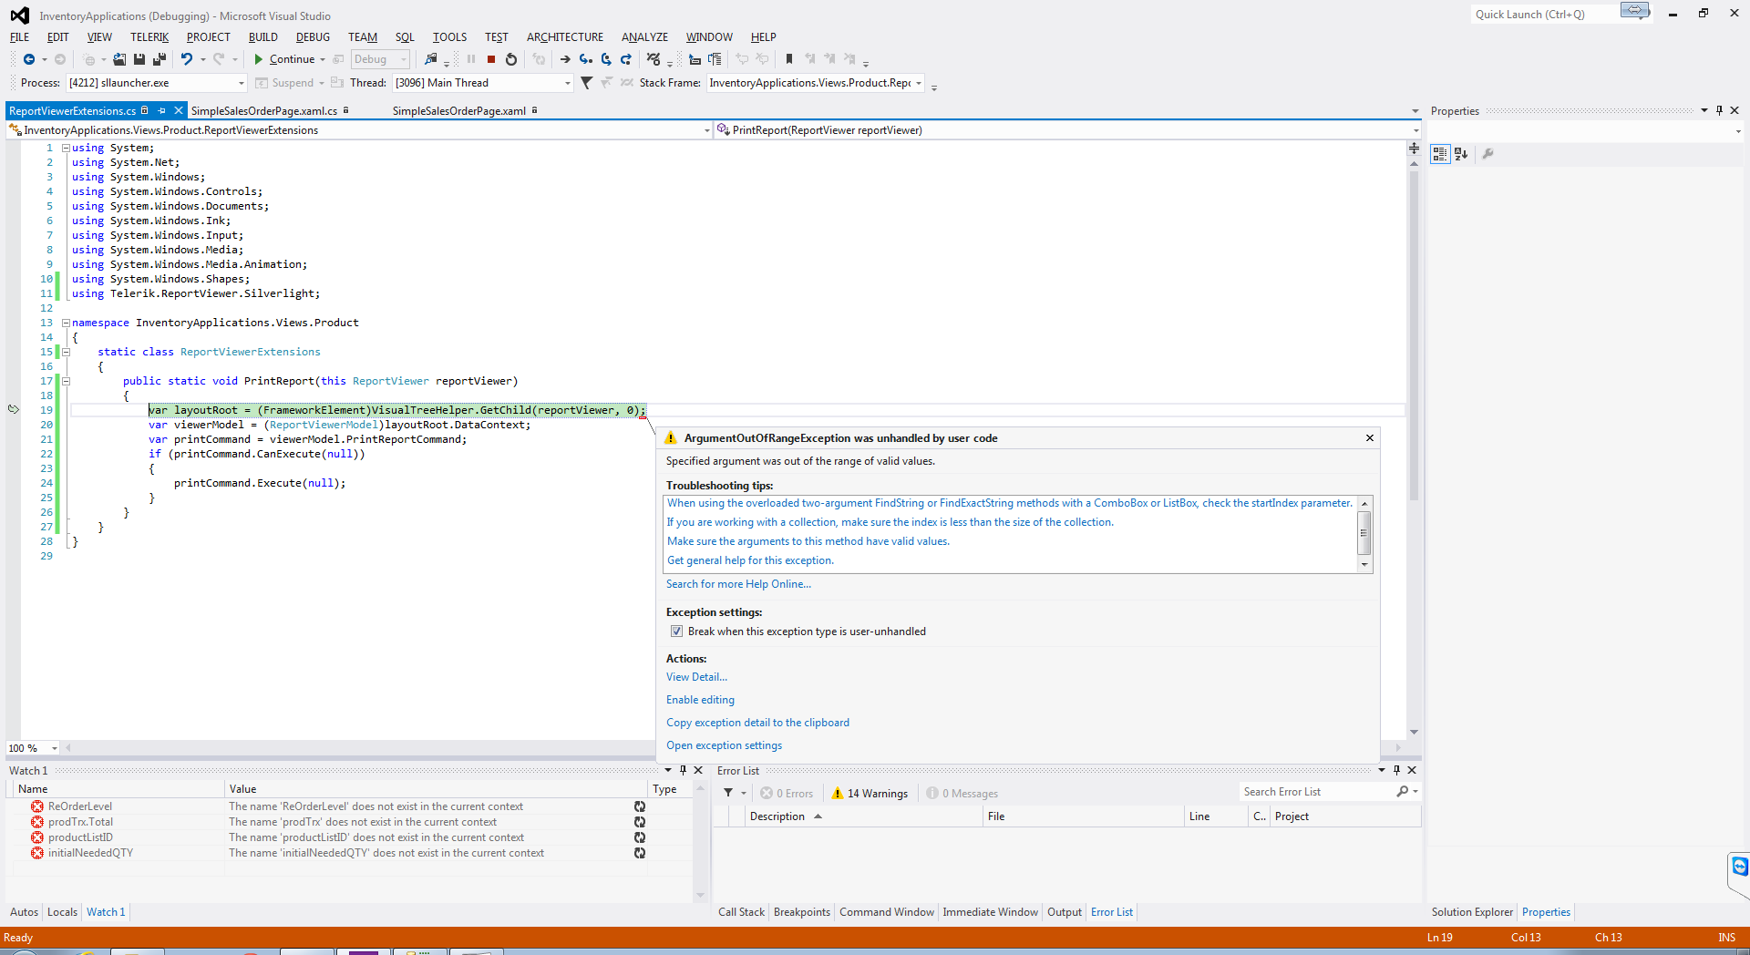Switch to the SimpleSalesOrderPage.xaml.cs tab
The image size is (1750, 955).
click(x=264, y=111)
